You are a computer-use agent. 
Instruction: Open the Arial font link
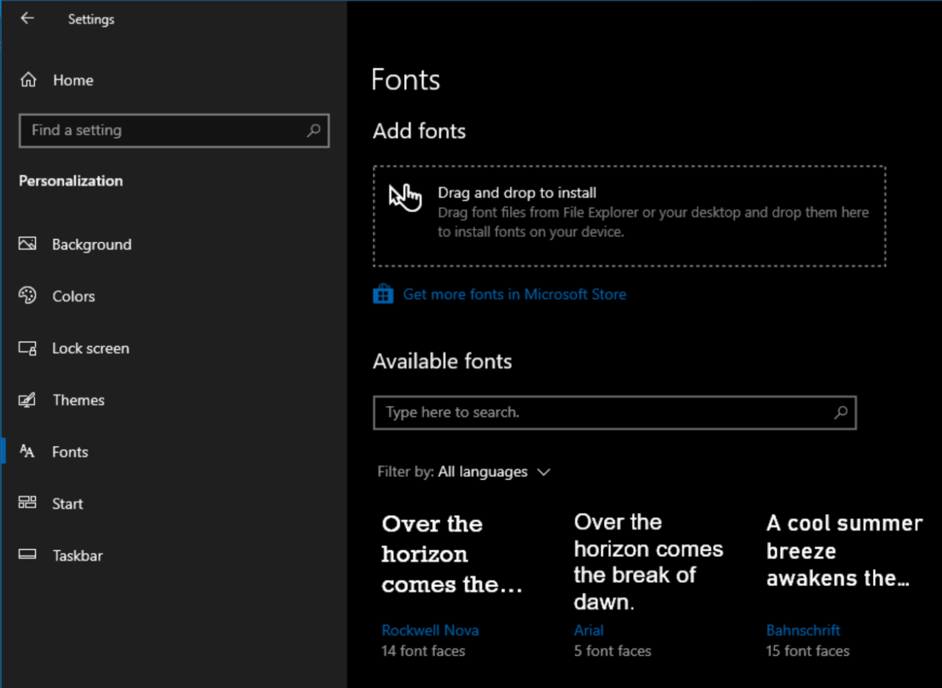(x=589, y=631)
